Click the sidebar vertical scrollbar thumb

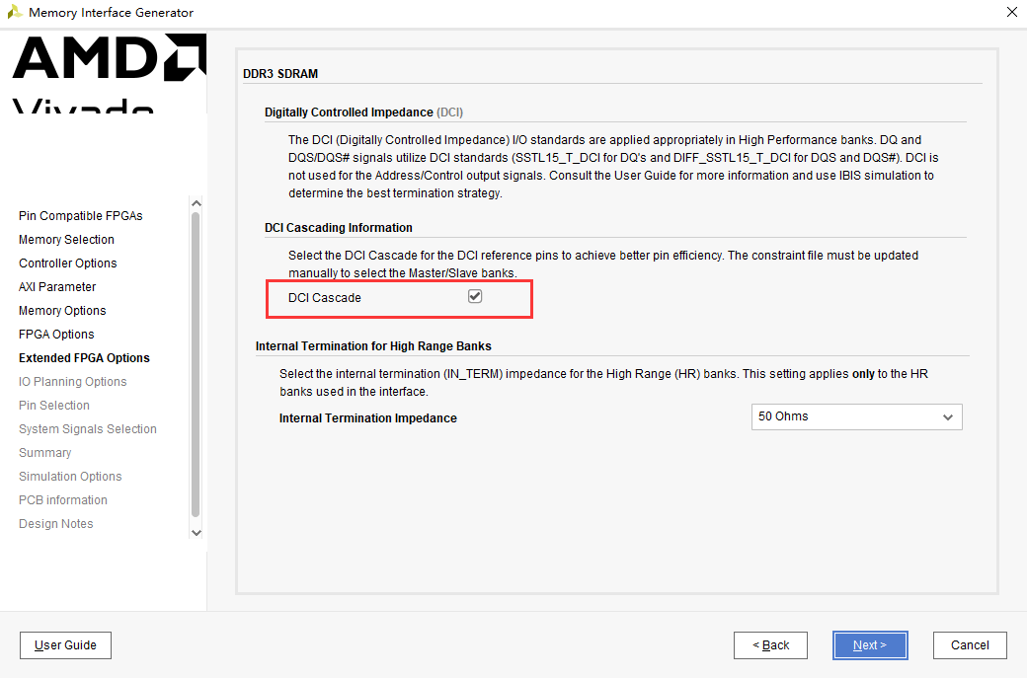click(196, 364)
